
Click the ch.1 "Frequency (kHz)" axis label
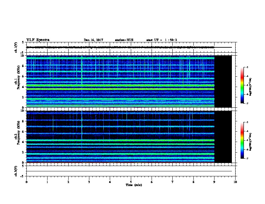(x=18, y=77)
